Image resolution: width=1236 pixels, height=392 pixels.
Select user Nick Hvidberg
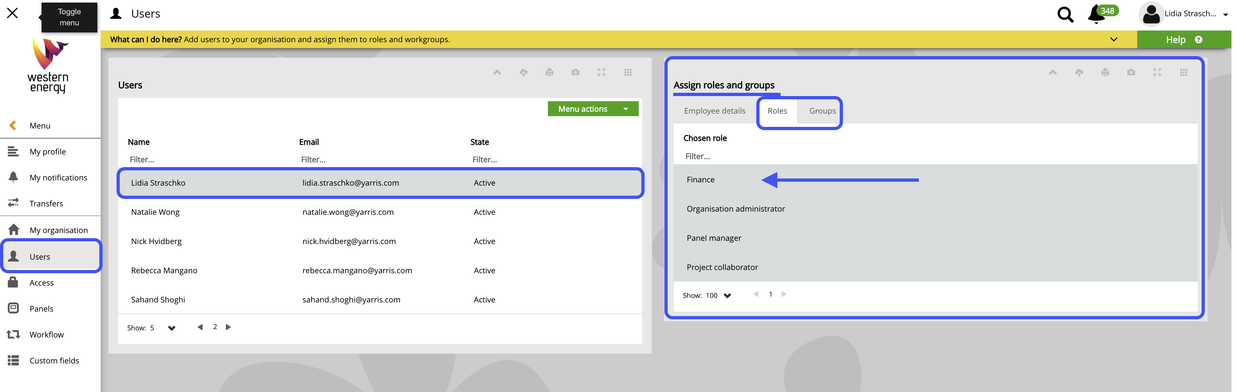tap(156, 241)
